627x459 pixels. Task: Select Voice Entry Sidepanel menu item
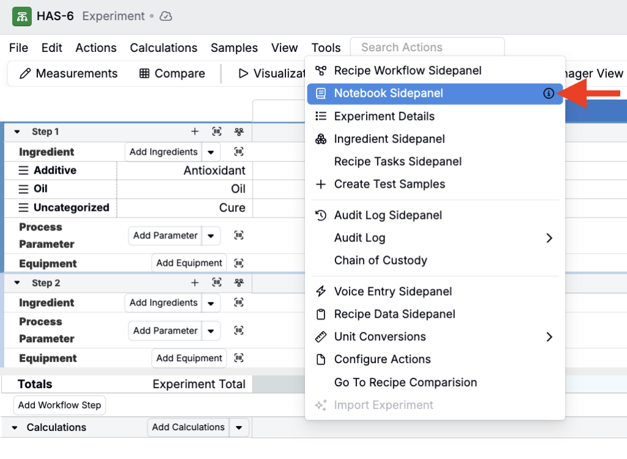392,292
